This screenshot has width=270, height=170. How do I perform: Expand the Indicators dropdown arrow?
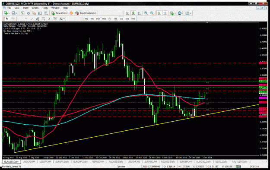pos(175,13)
